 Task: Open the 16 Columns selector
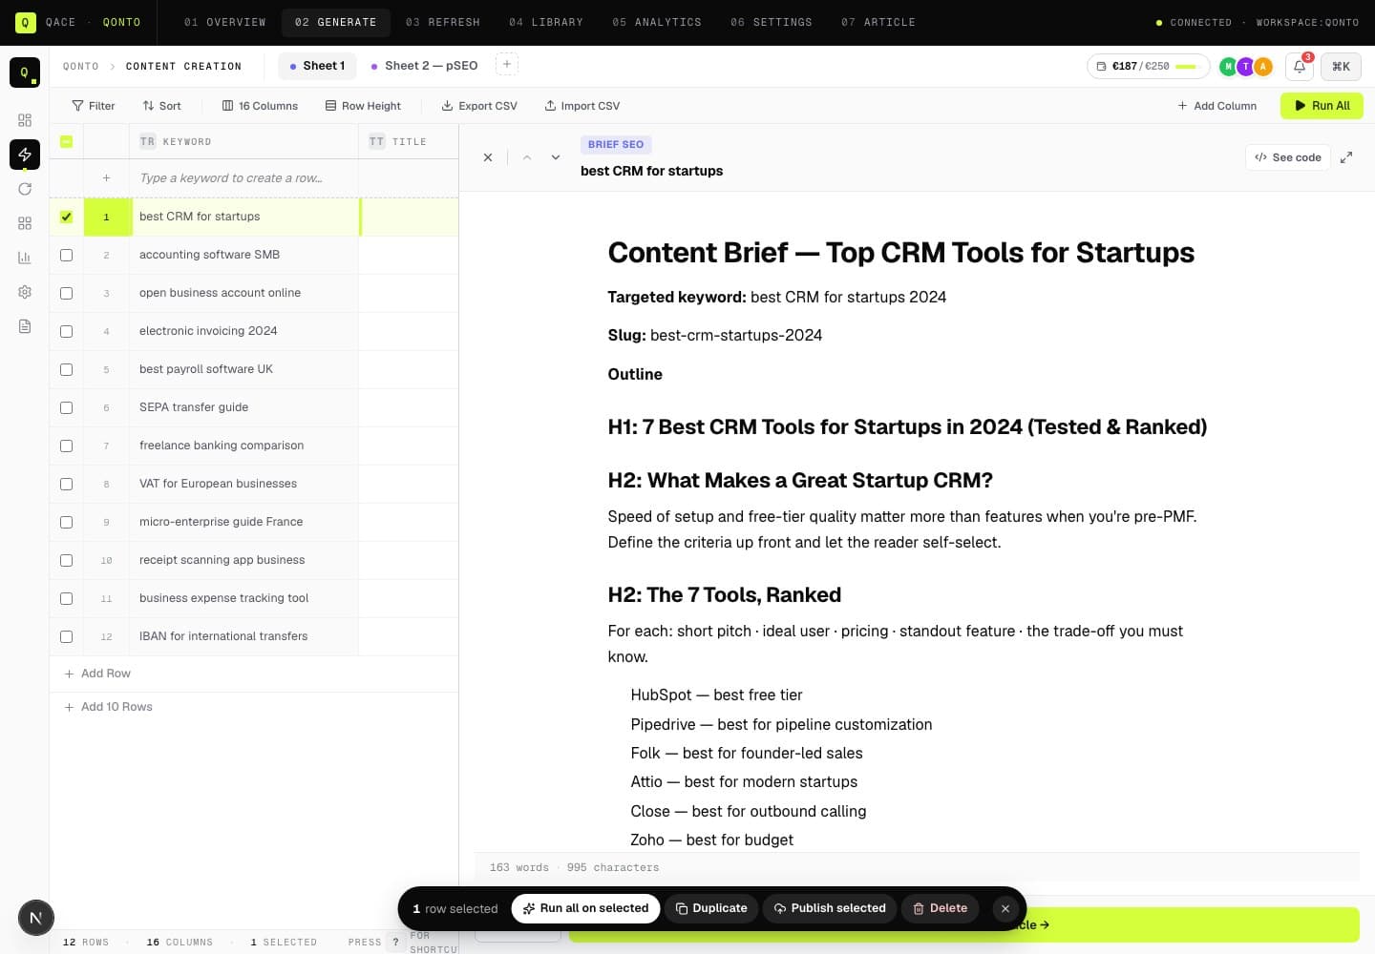(x=260, y=106)
